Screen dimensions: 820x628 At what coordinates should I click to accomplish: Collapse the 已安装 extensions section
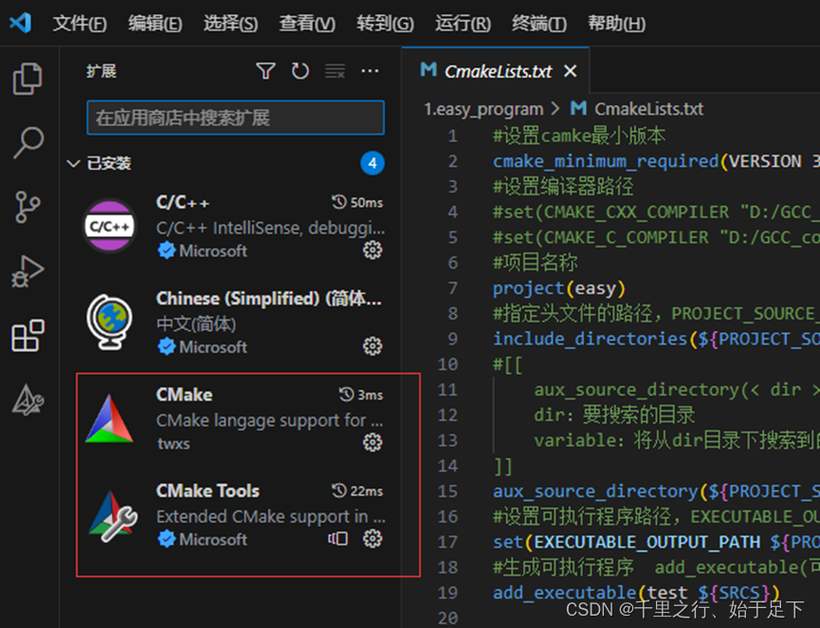pyautogui.click(x=73, y=162)
